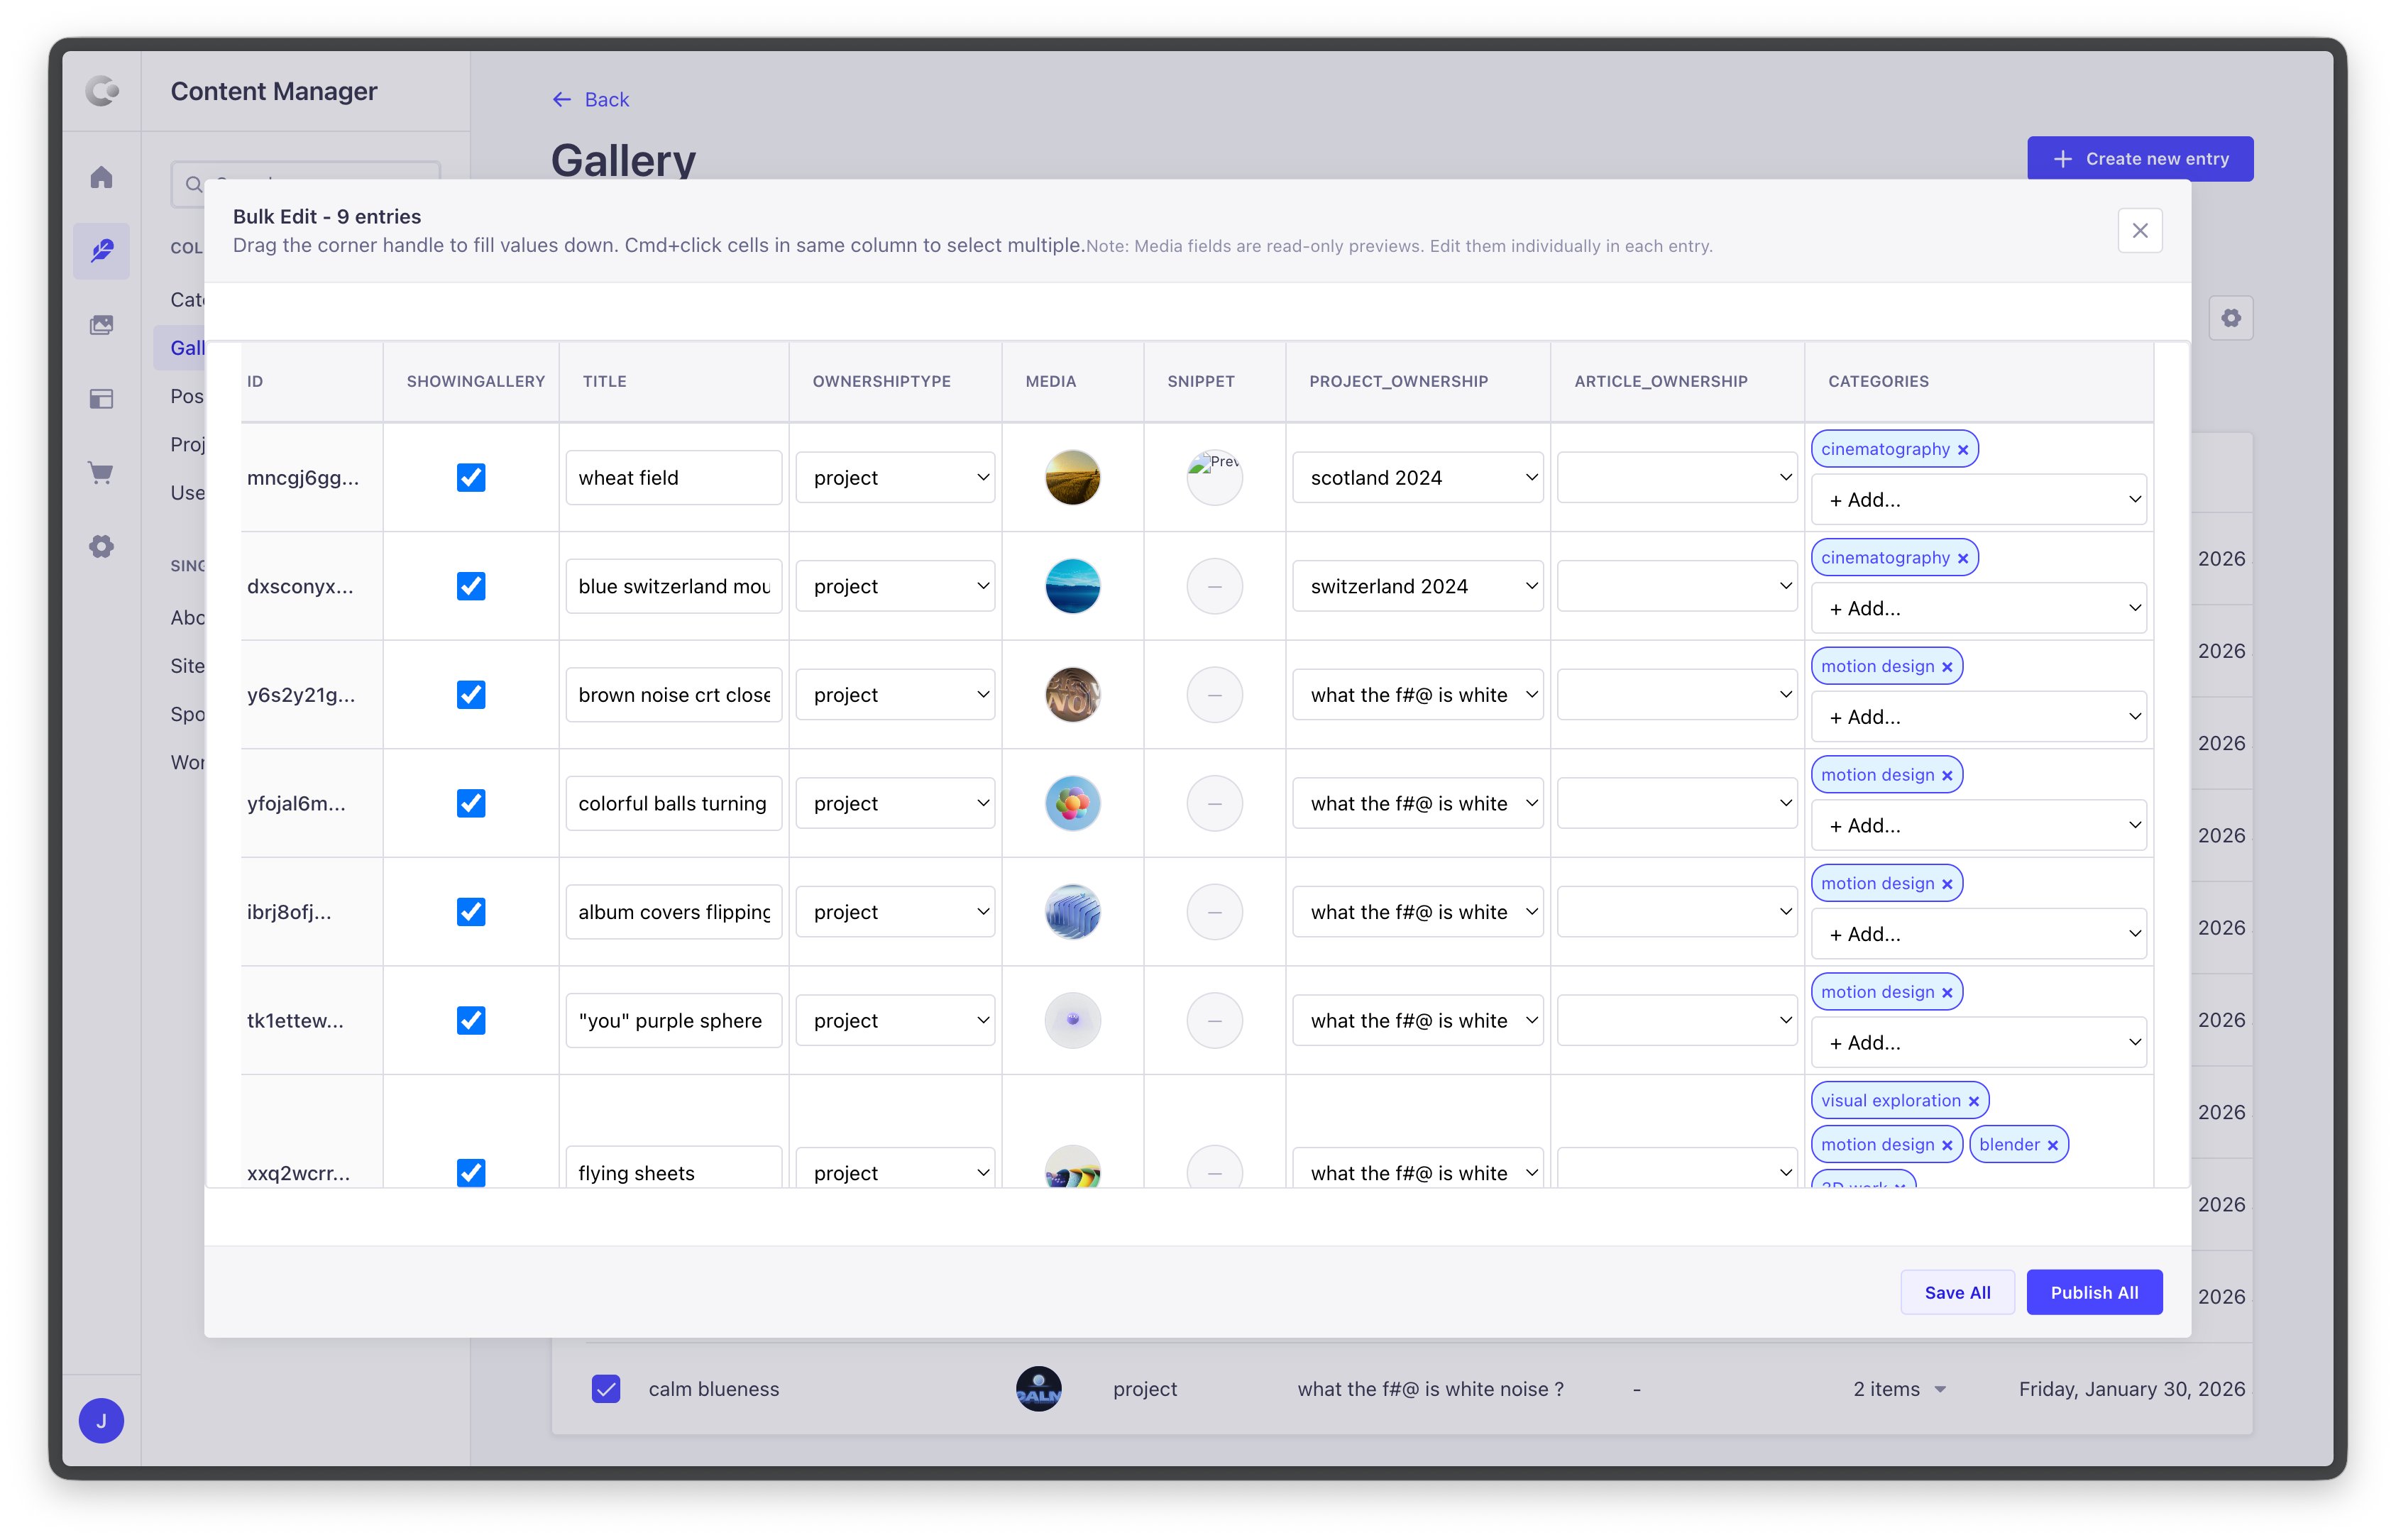Open the sidebar Settings gear icon
2396x1540 pixels.
click(101, 546)
